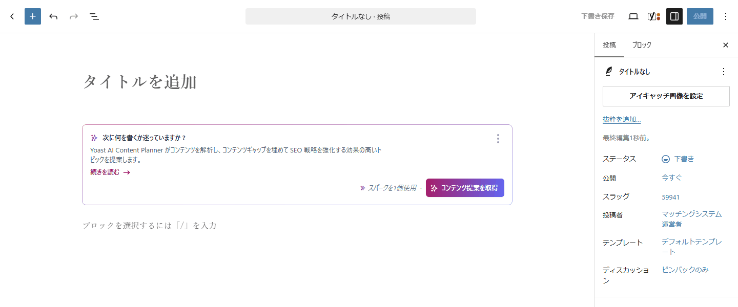Click 下書き保存 to save draft
This screenshot has width=738, height=307.
point(598,16)
